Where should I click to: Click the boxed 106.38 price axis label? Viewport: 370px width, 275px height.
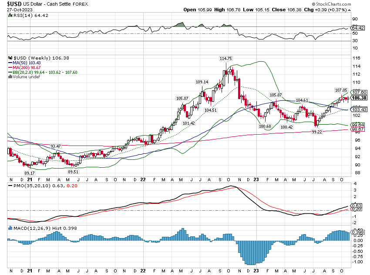359,98
